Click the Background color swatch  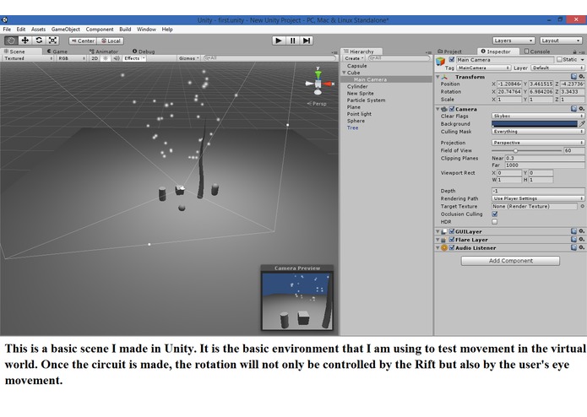(535, 124)
